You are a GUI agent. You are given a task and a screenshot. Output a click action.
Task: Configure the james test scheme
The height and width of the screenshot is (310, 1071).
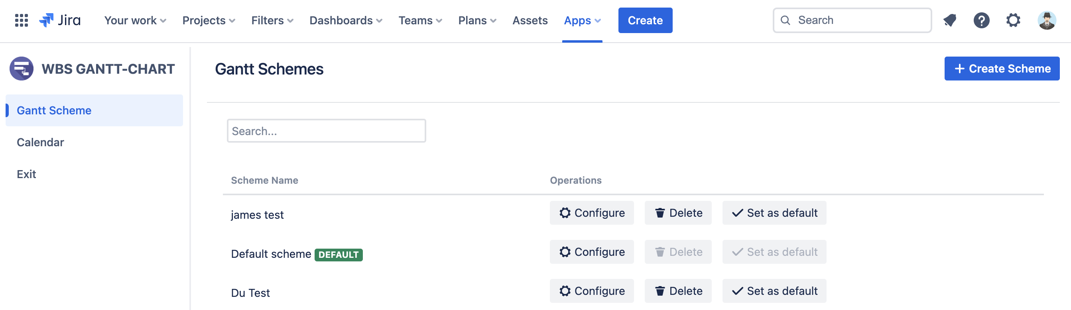pos(591,213)
